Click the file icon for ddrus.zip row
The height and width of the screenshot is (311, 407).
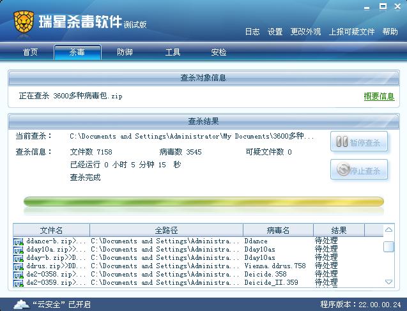point(19,267)
